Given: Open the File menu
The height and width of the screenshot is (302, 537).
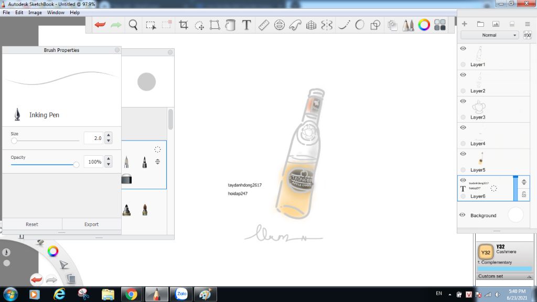Looking at the screenshot, I should (6, 13).
